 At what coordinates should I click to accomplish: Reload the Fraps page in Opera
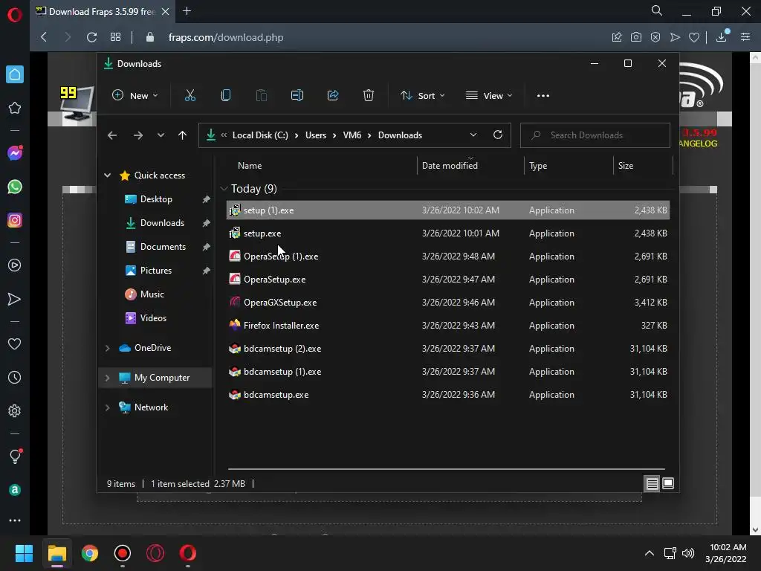(91, 37)
